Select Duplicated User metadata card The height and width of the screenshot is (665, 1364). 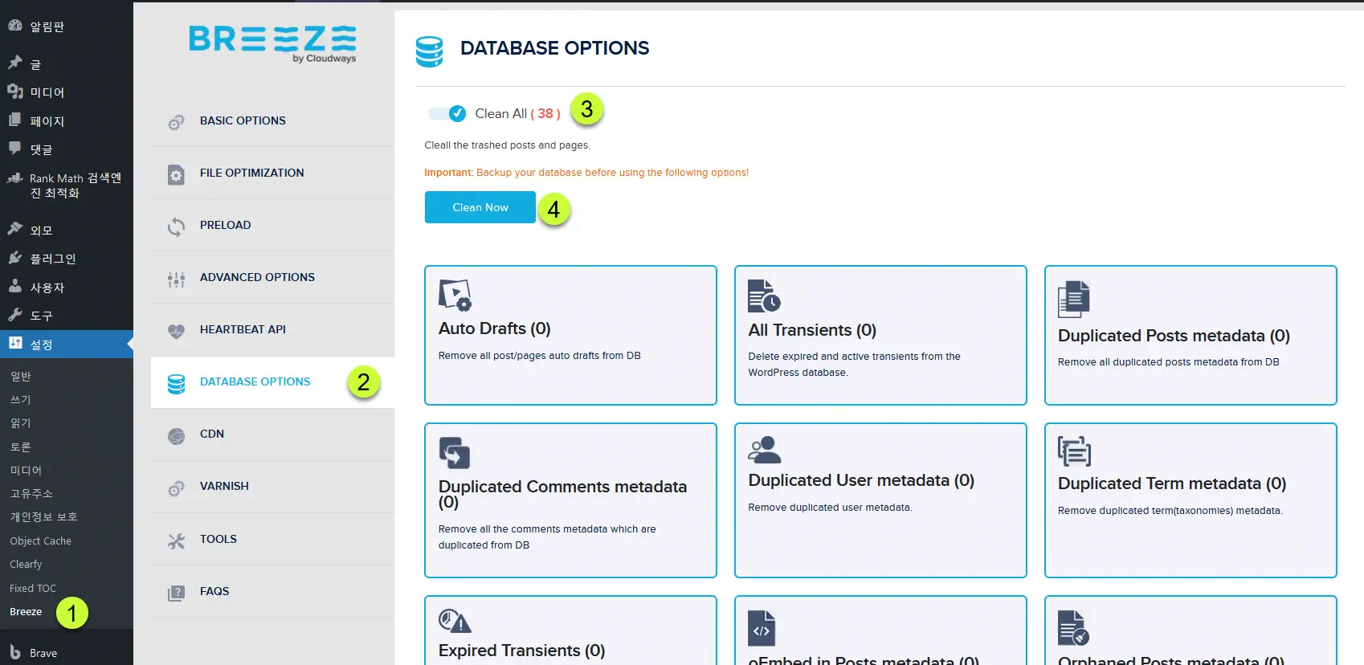point(880,500)
